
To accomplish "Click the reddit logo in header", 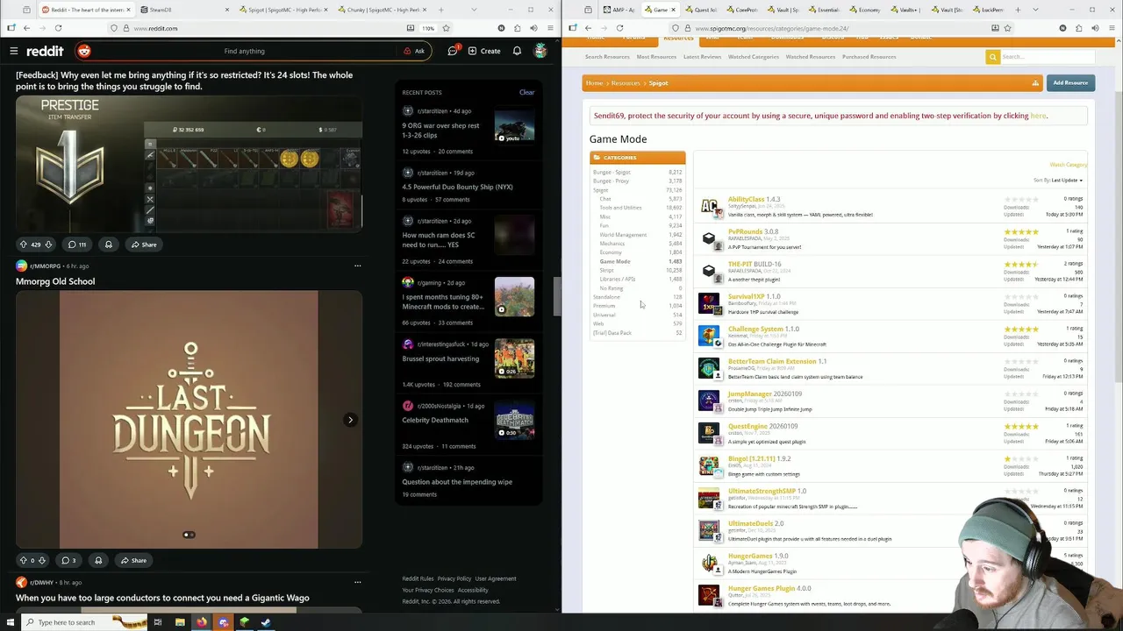I will [45, 51].
